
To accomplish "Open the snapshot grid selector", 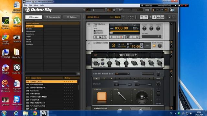I will (132, 17).
